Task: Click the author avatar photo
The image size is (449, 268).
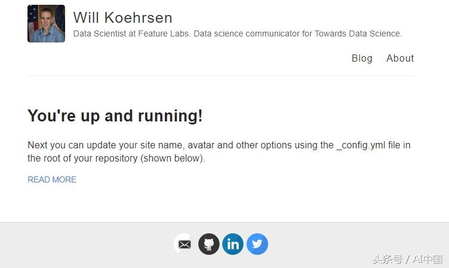Action: pyautogui.click(x=46, y=24)
